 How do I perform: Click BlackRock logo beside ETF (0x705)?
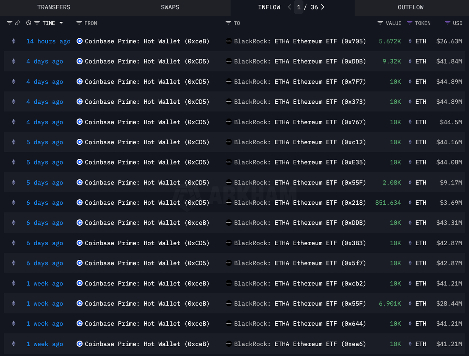[229, 41]
